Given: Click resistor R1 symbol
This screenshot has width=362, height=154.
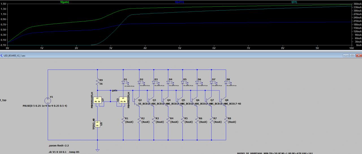Looking at the screenshot, I should (124, 120).
